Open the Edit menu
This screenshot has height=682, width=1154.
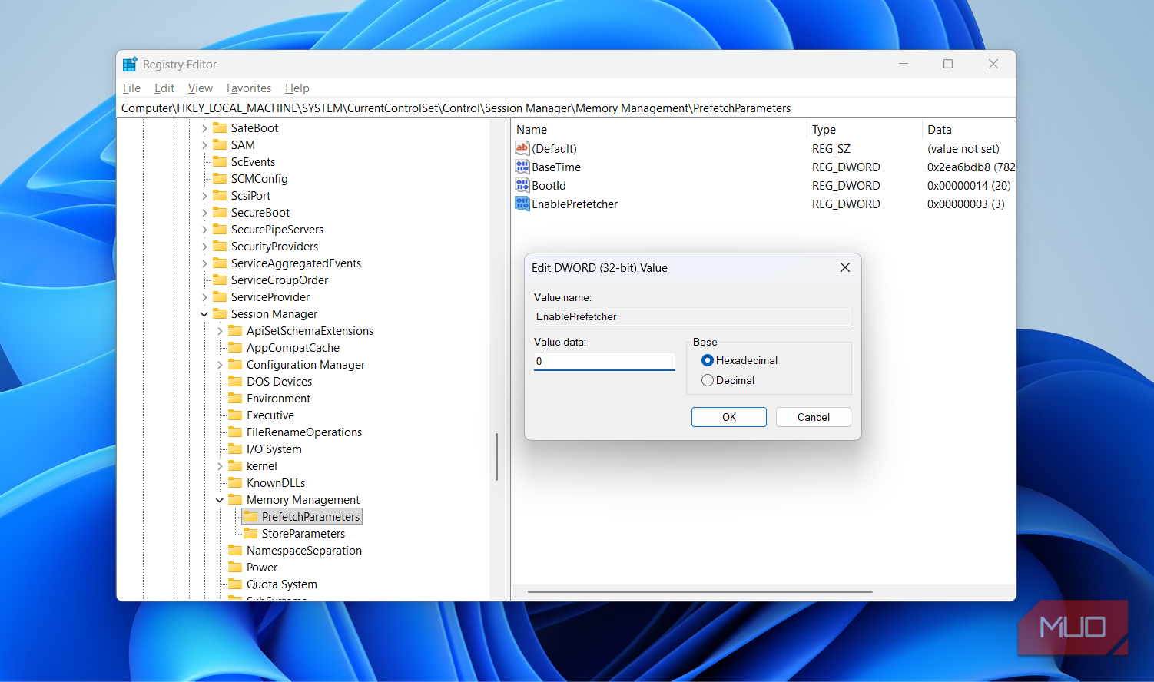pyautogui.click(x=164, y=88)
